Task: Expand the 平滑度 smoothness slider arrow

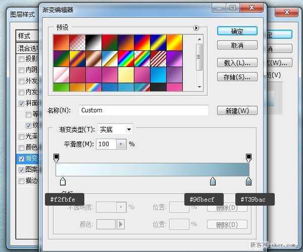Action: [x=121, y=144]
